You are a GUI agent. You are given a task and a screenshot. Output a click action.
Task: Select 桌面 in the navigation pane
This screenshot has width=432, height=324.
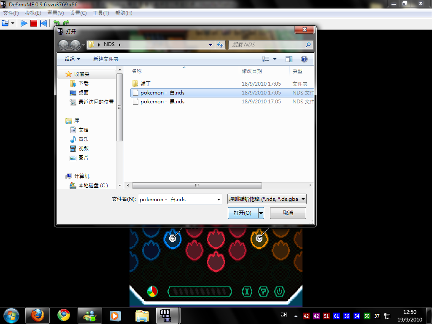coord(83,92)
